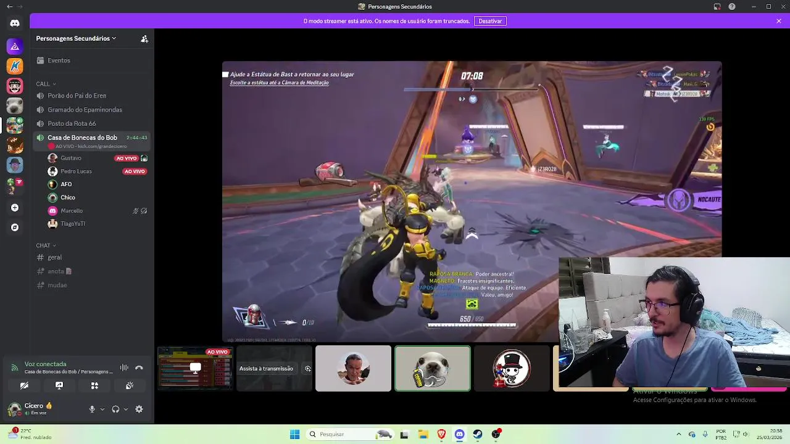This screenshot has height=444, width=790.
Task: Dismiss the streamer mode banner
Action: point(779,21)
